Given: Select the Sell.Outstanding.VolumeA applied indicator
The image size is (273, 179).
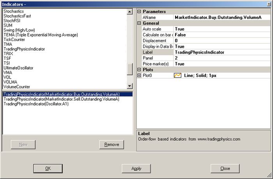Looking at the screenshot, I should coord(61,99).
